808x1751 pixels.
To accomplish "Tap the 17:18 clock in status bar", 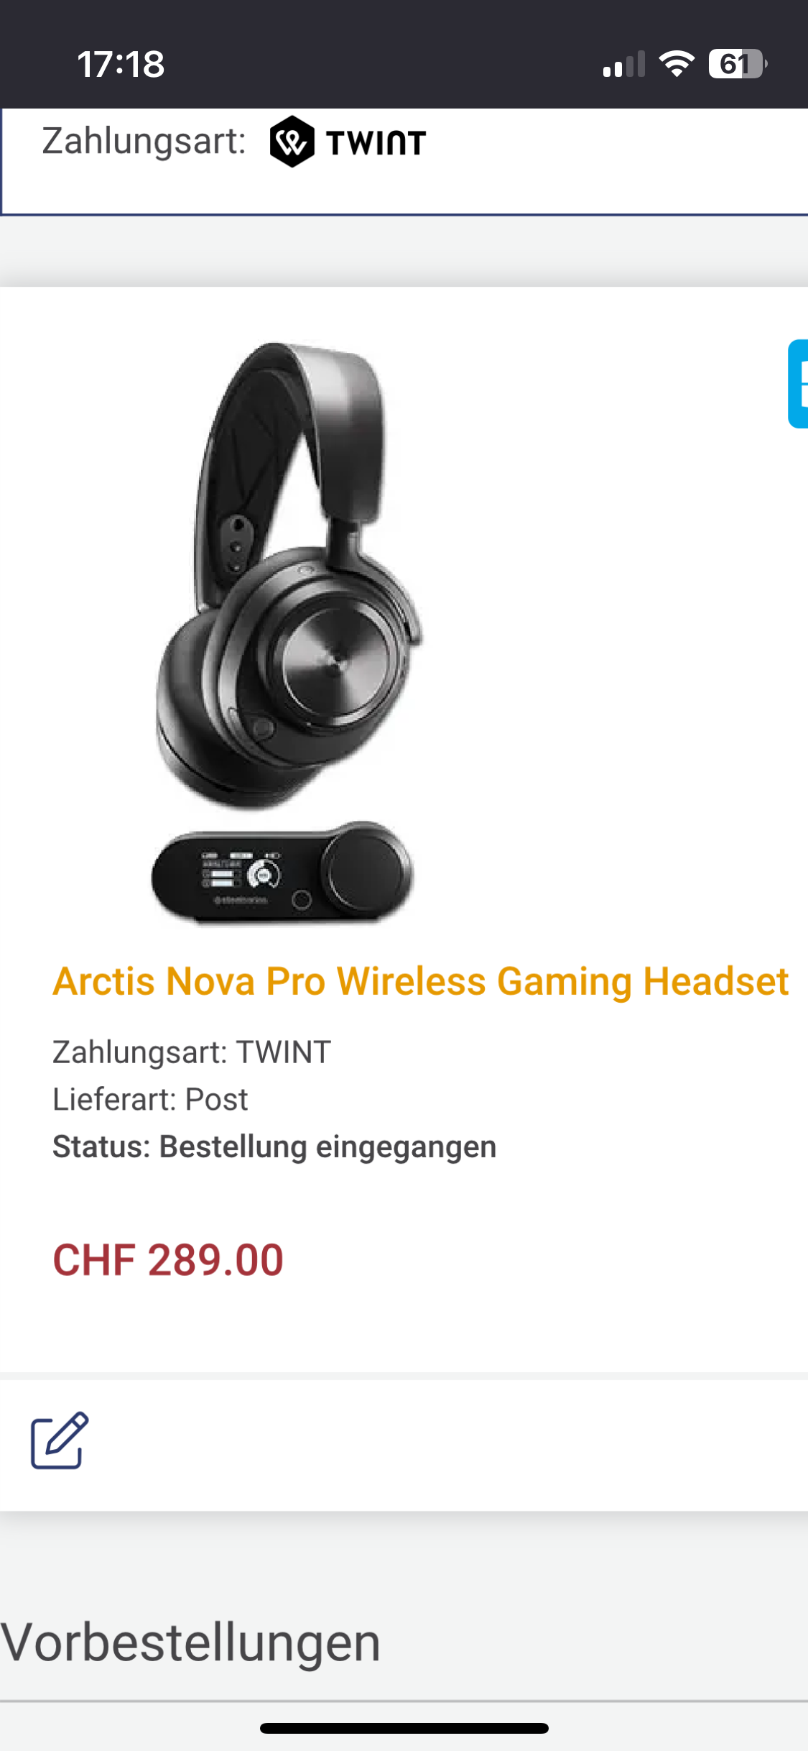I will tap(121, 64).
